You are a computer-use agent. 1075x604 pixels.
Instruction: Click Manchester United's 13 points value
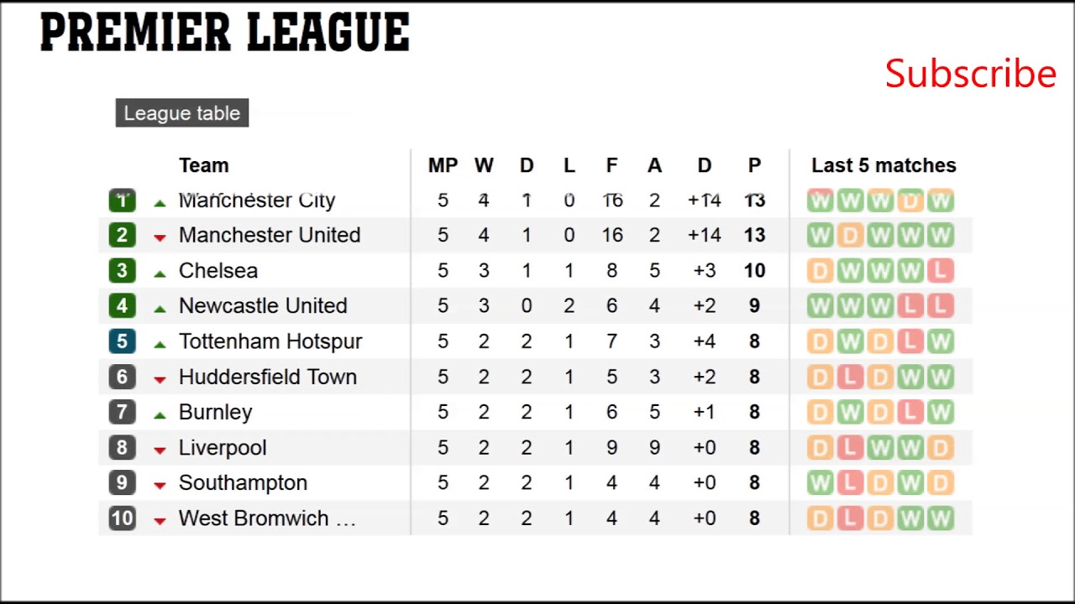point(754,236)
